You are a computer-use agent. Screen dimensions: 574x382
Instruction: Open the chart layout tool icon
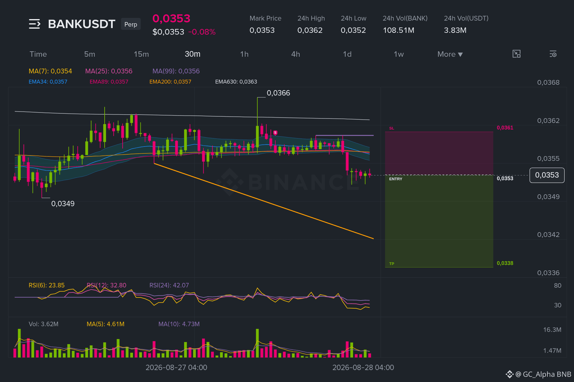coord(516,54)
